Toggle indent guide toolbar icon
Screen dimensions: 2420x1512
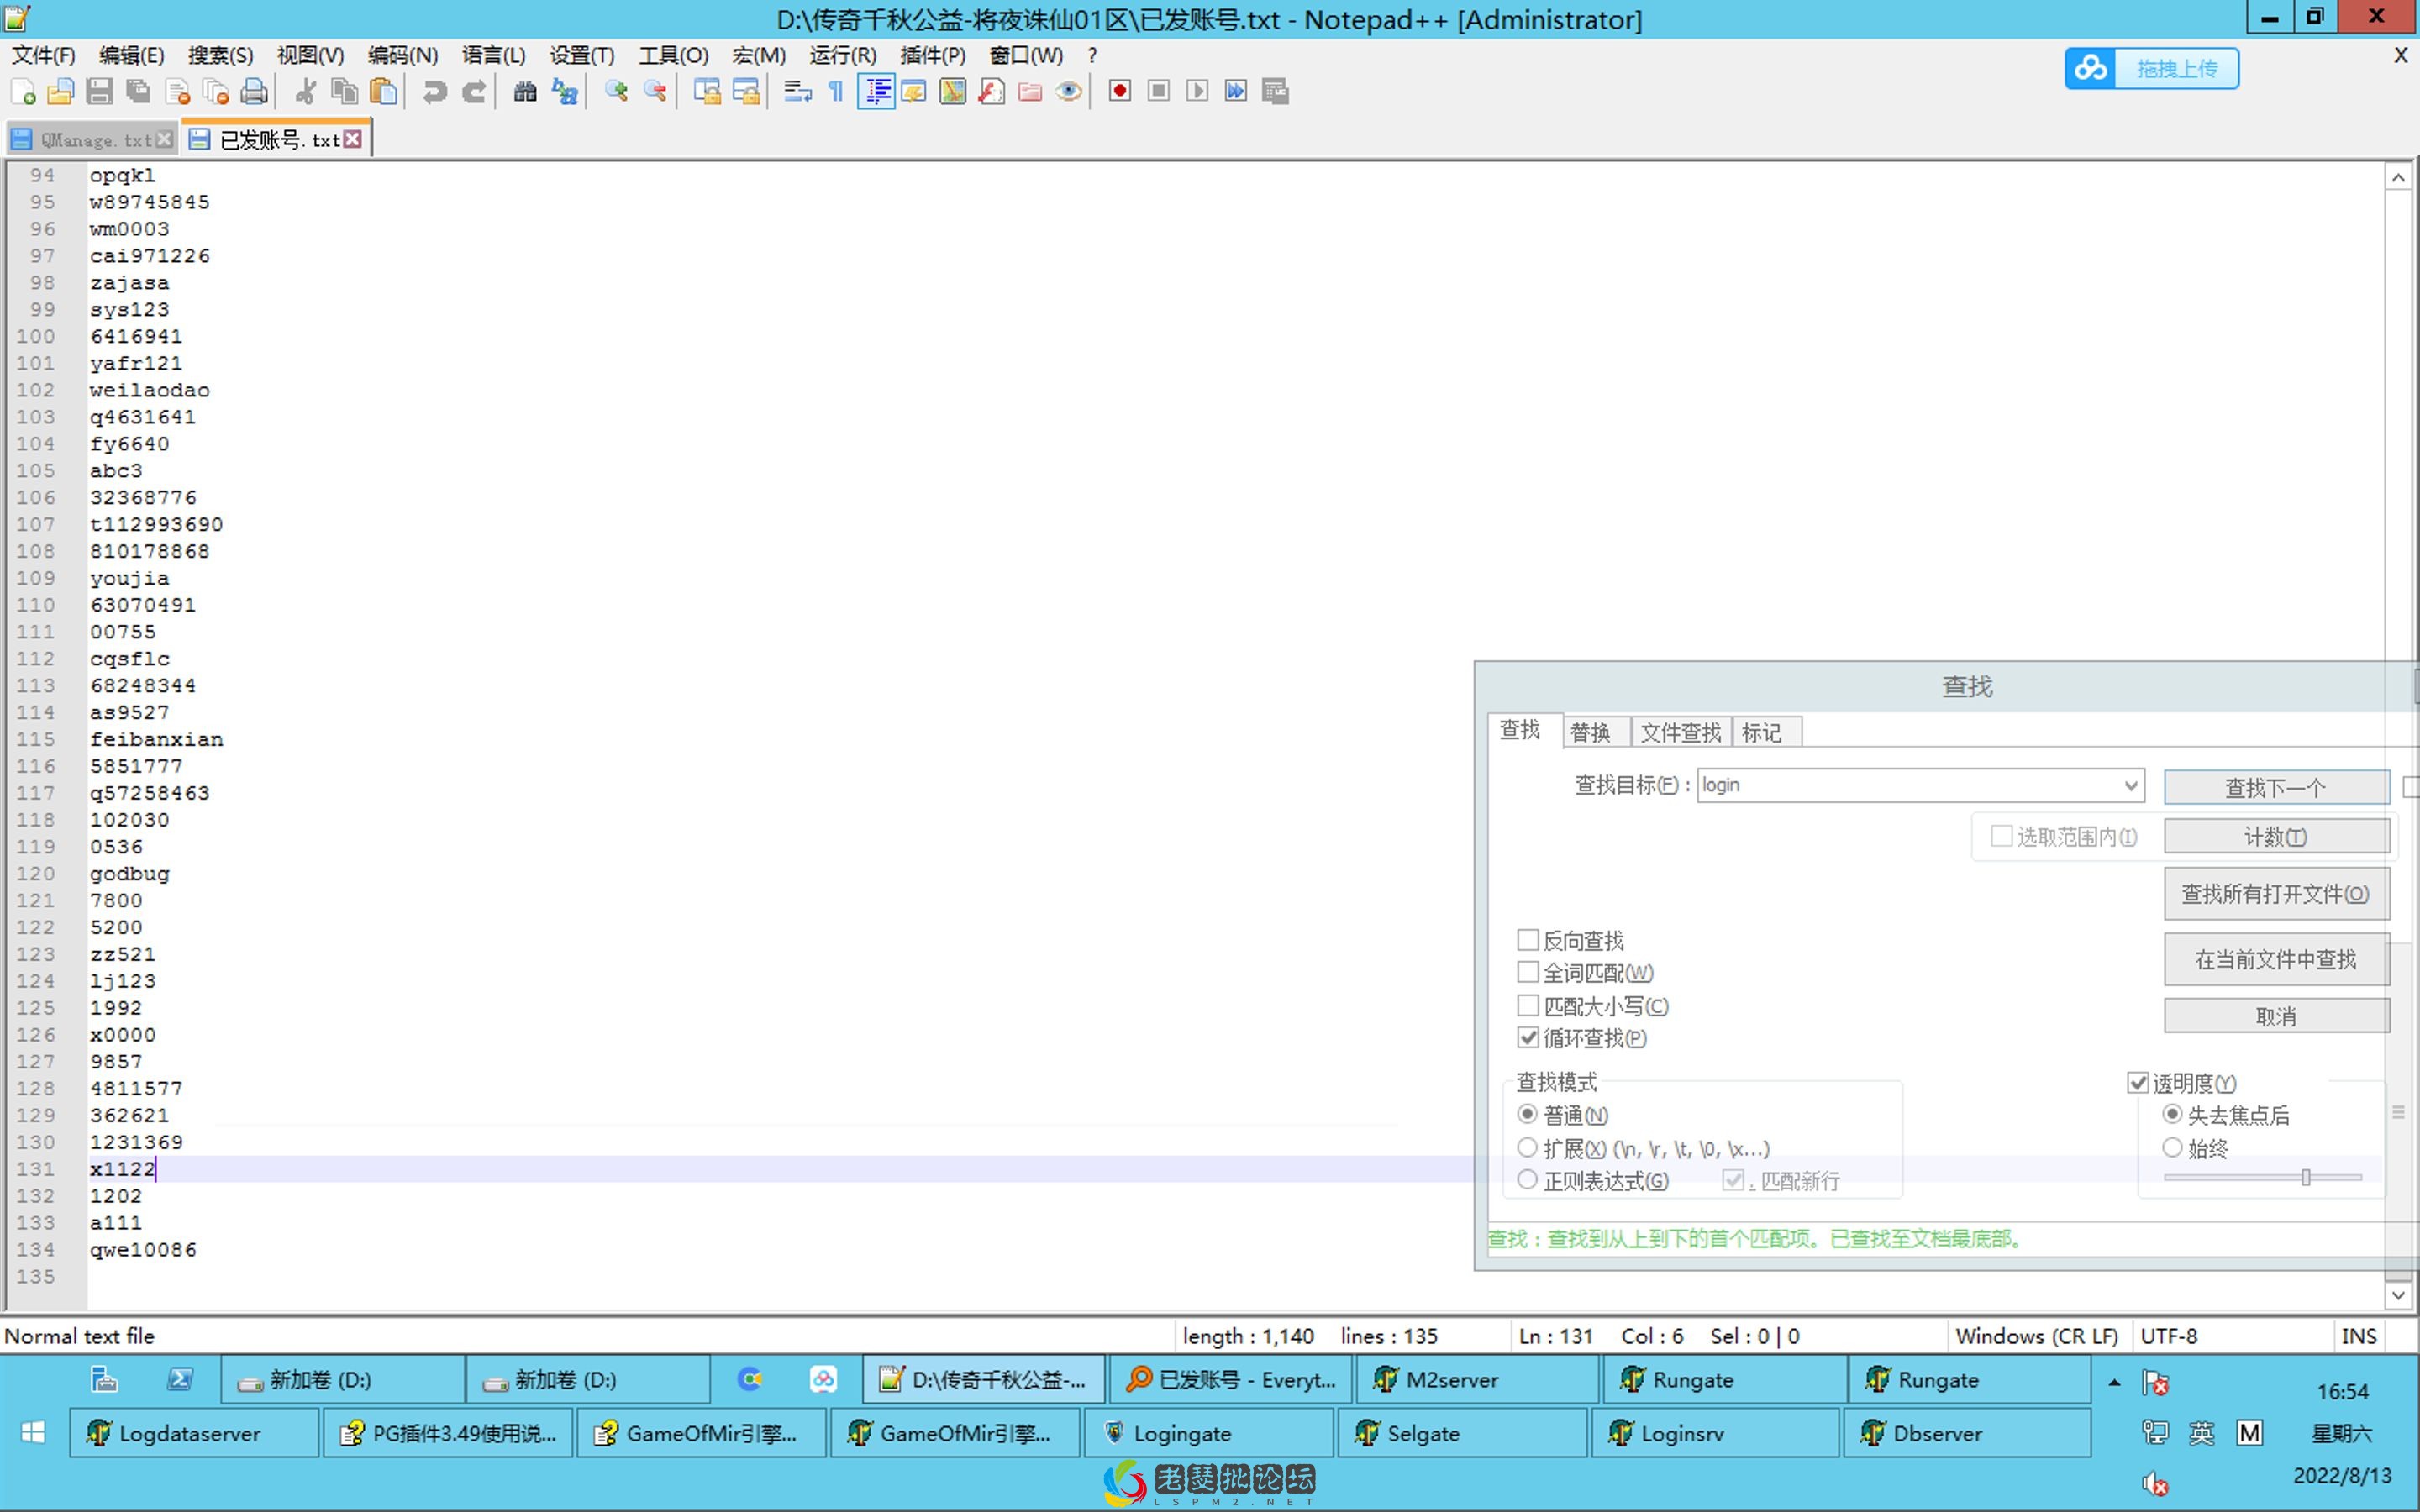click(x=876, y=92)
